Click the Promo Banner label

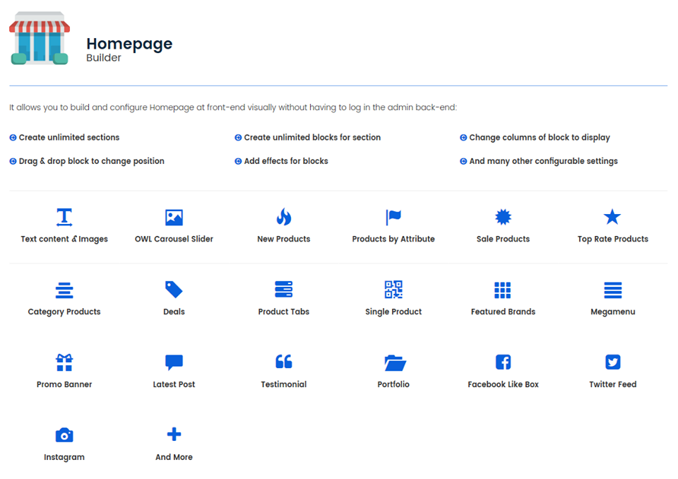[x=64, y=384]
